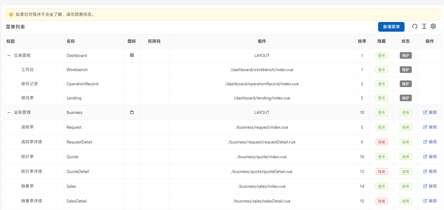Click the Dashboard row grid icon
Image resolution: width=444 pixels, height=210 pixels.
coord(132,55)
